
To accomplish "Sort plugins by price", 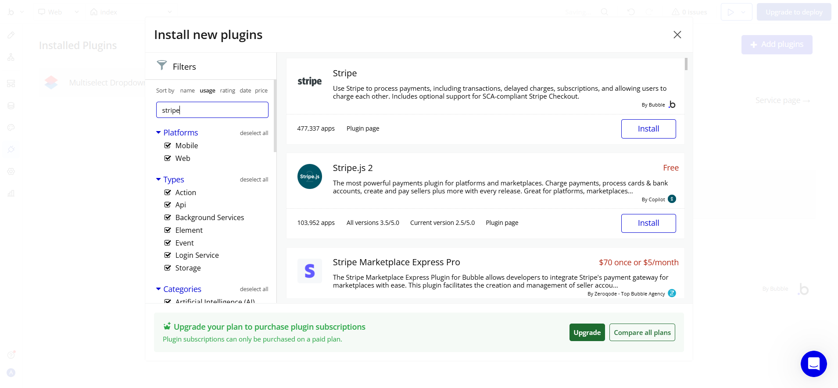I will pyautogui.click(x=261, y=91).
